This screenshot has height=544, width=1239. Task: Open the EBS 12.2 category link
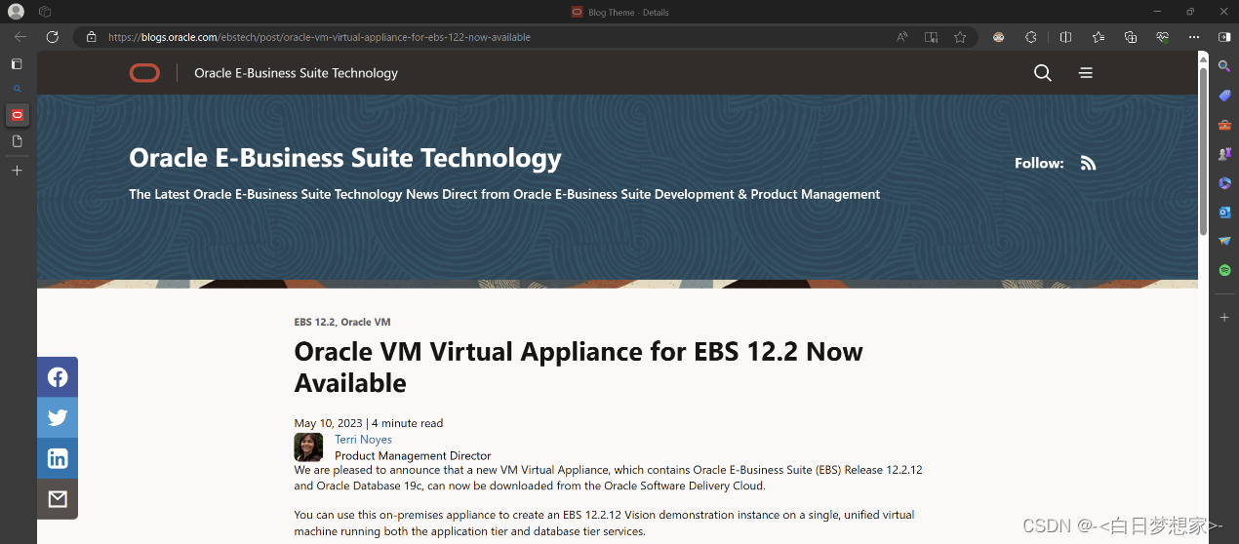coord(314,322)
